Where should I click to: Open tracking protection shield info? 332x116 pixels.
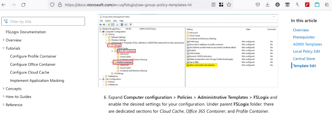click(x=53, y=5)
